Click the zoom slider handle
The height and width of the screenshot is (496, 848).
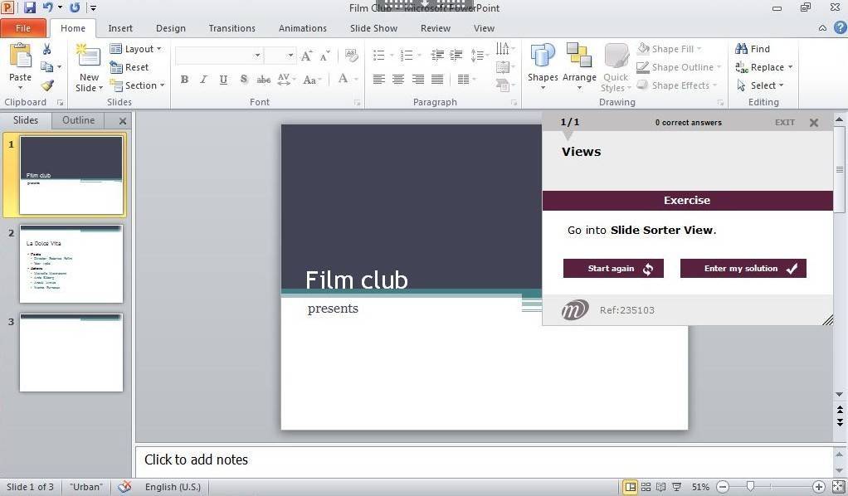[750, 487]
